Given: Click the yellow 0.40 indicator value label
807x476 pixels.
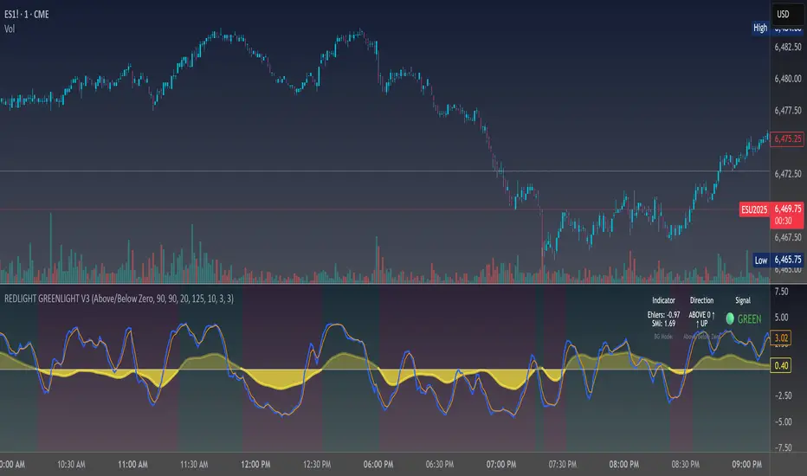Looking at the screenshot, I should point(781,366).
